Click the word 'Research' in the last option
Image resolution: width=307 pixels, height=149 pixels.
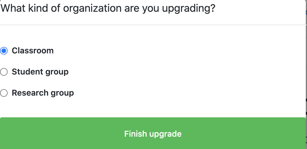[30, 93]
